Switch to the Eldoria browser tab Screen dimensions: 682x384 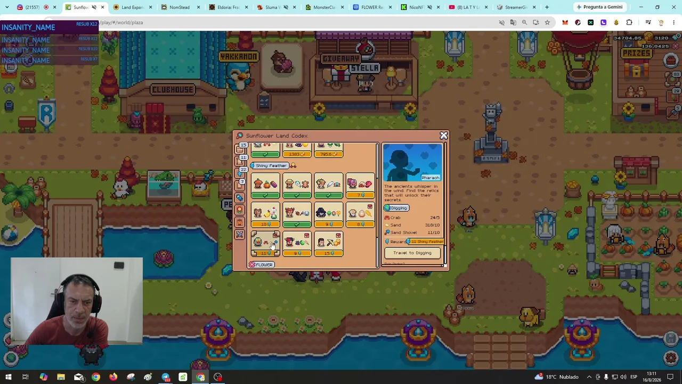228,7
